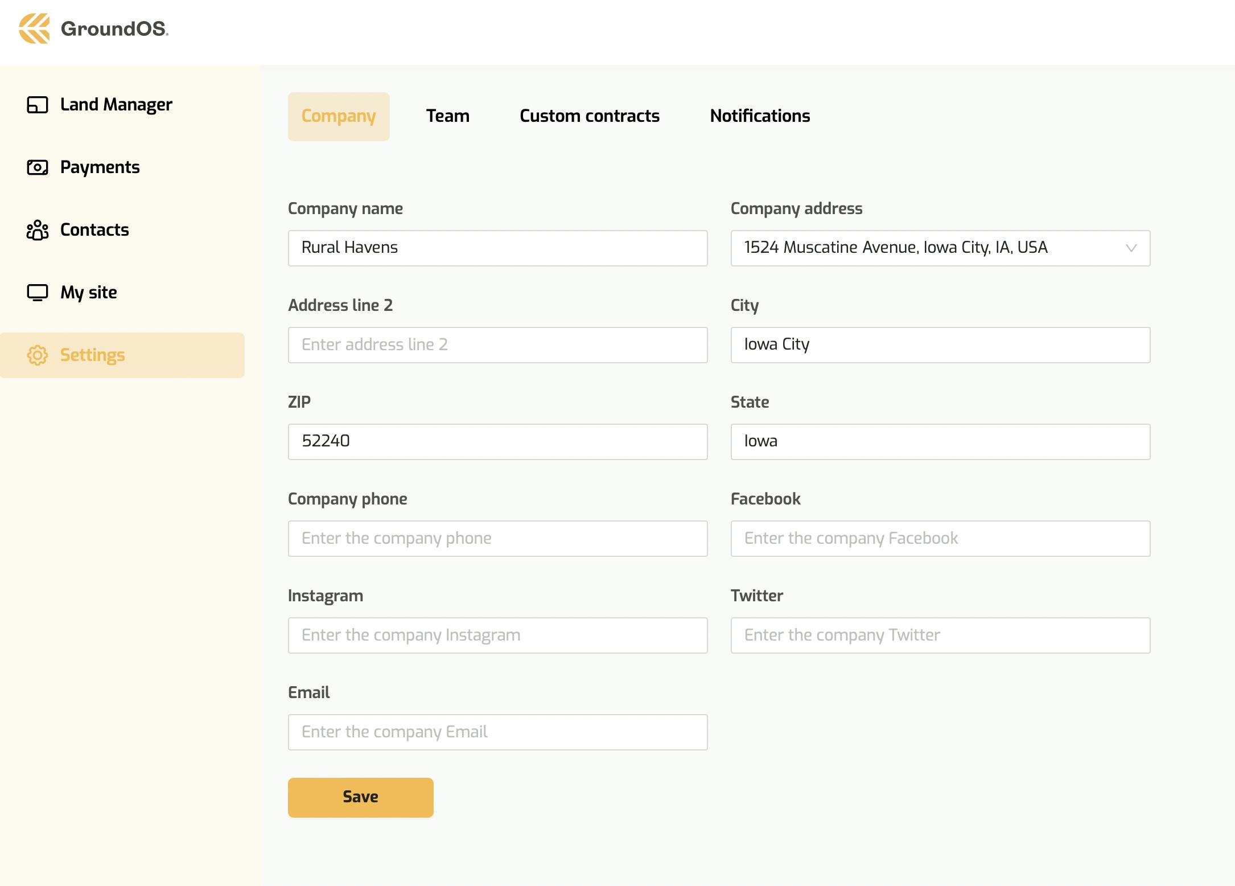This screenshot has width=1235, height=886.
Task: Navigate to Payments section
Action: point(100,167)
